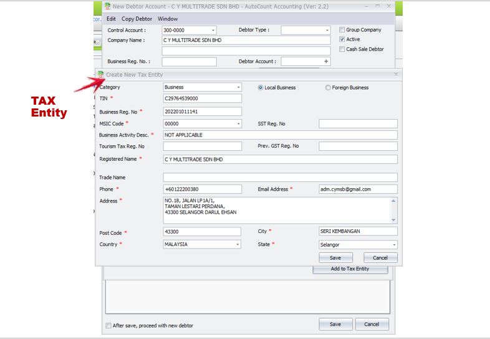The image size is (490, 339).
Task: Check 'After save, proceed with new debtor'
Action: point(108,325)
